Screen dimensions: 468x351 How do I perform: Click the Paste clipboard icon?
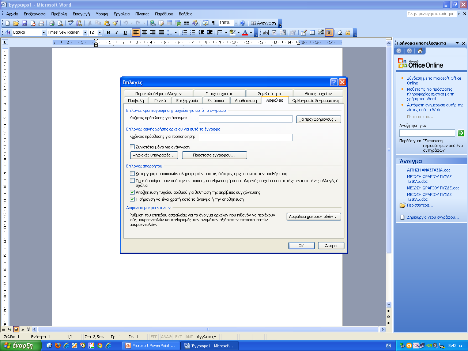[x=107, y=23]
